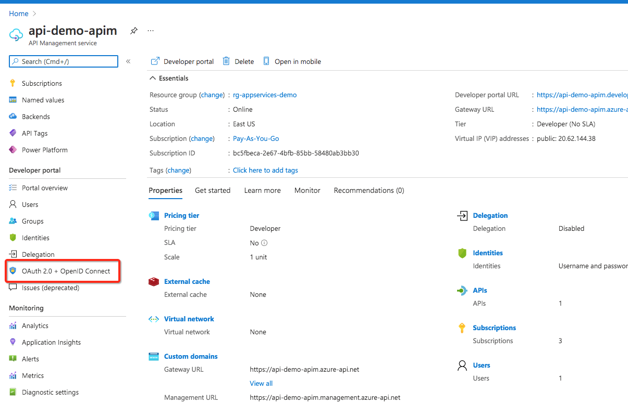Click the Portal overview icon
Viewport: 628px width, 404px height.
(13, 188)
